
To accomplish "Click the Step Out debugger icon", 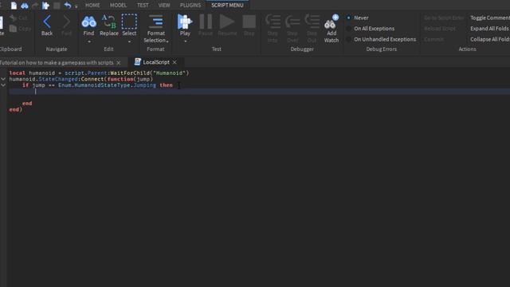I will point(312,22).
